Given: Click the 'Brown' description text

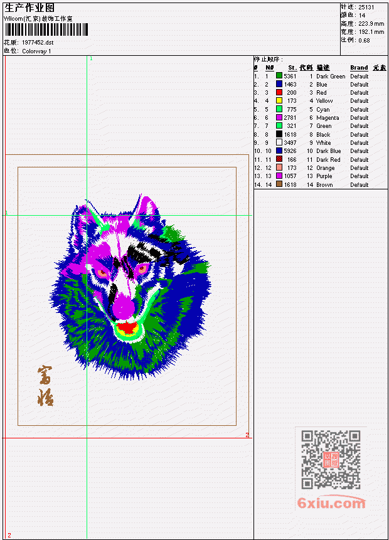Looking at the screenshot, I should coord(324,185).
